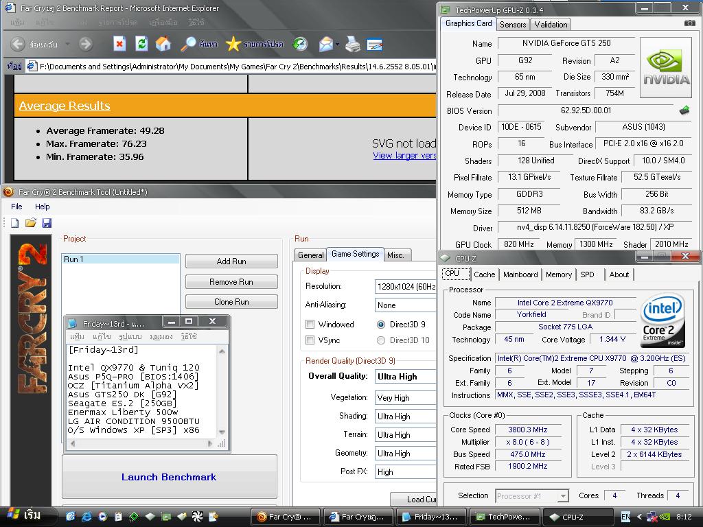Click the Clone Run button
The height and width of the screenshot is (527, 703).
pos(231,302)
